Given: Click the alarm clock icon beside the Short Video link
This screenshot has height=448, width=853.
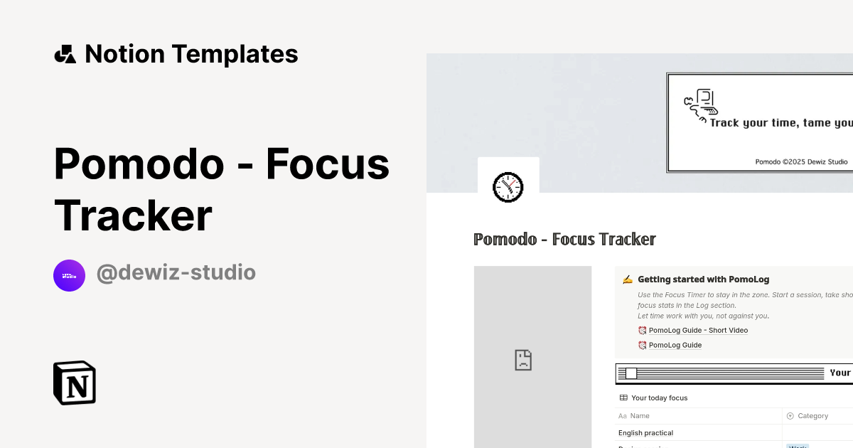Looking at the screenshot, I should pyautogui.click(x=643, y=330).
